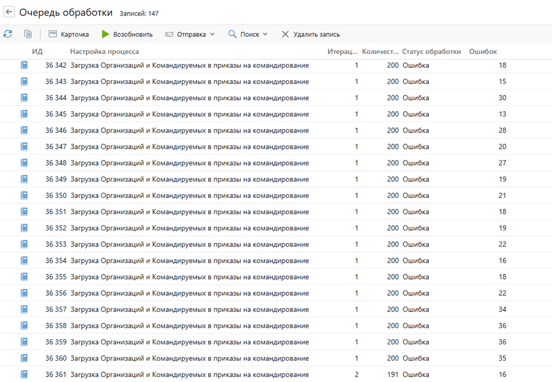The width and height of the screenshot is (552, 382).
Task: Click the row icon of record 36 353
Action: point(24,244)
